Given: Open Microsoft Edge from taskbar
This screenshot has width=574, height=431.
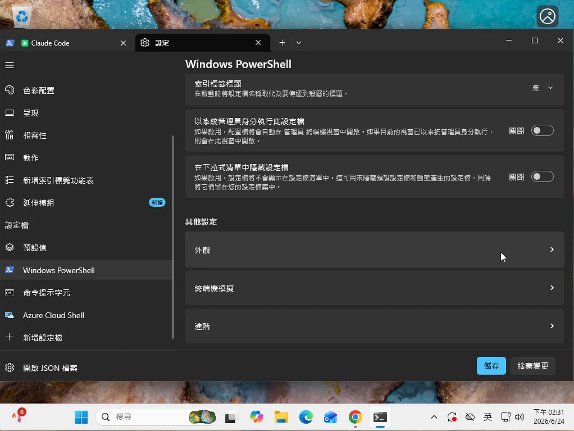Looking at the screenshot, I should 306,417.
